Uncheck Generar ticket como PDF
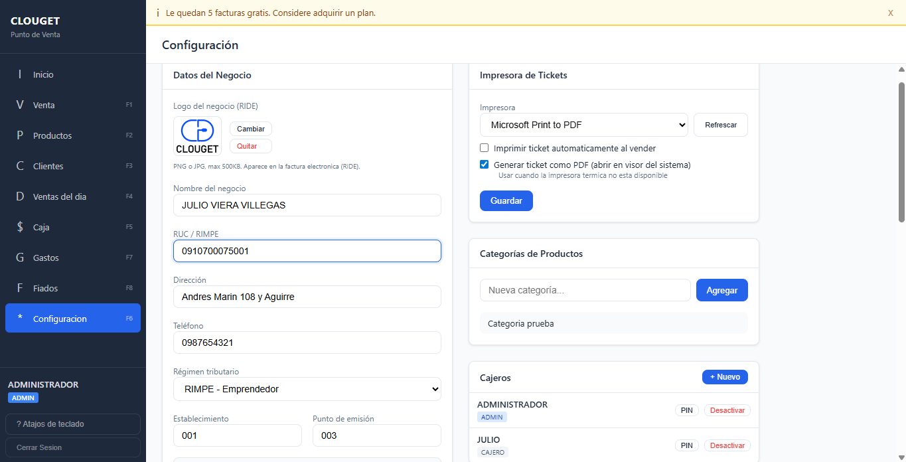 click(485, 165)
